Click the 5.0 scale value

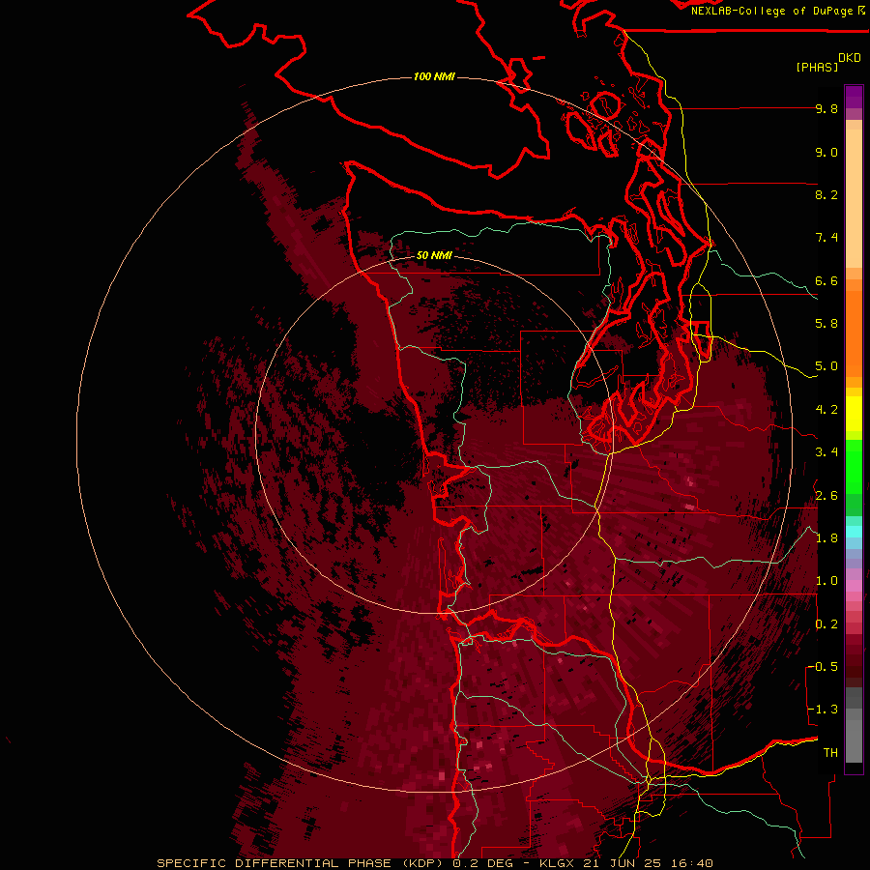pos(826,366)
